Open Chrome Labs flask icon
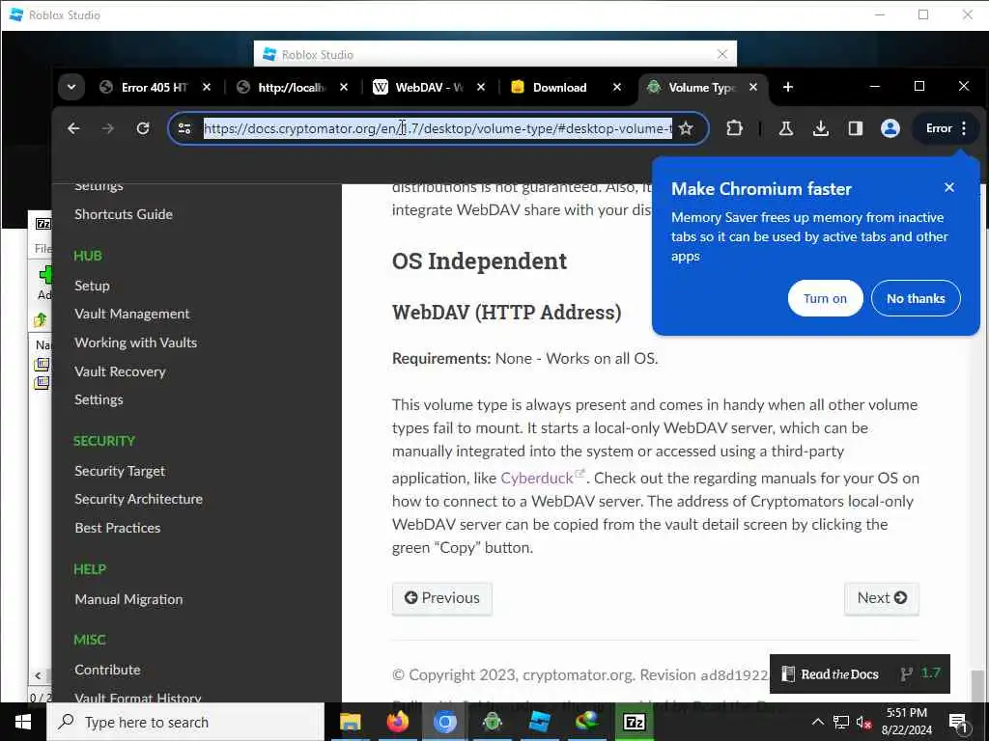The image size is (989, 741). 786,128
